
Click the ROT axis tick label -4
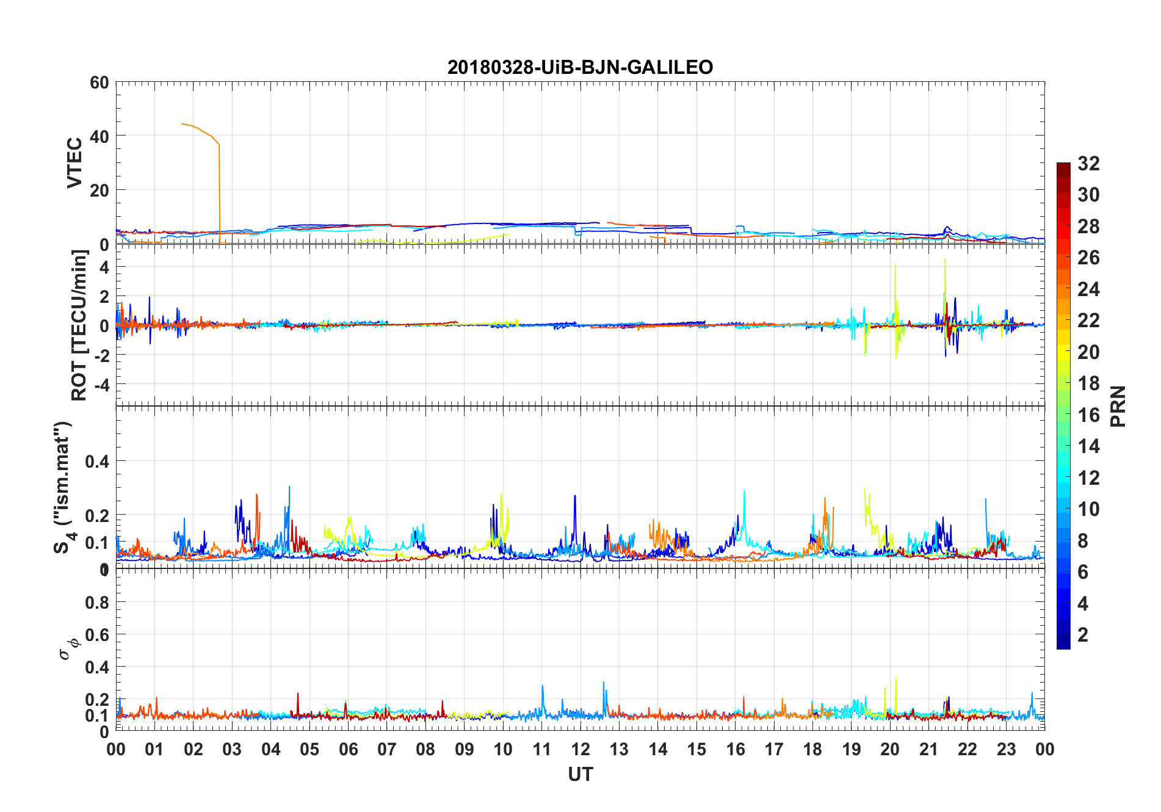coord(101,385)
